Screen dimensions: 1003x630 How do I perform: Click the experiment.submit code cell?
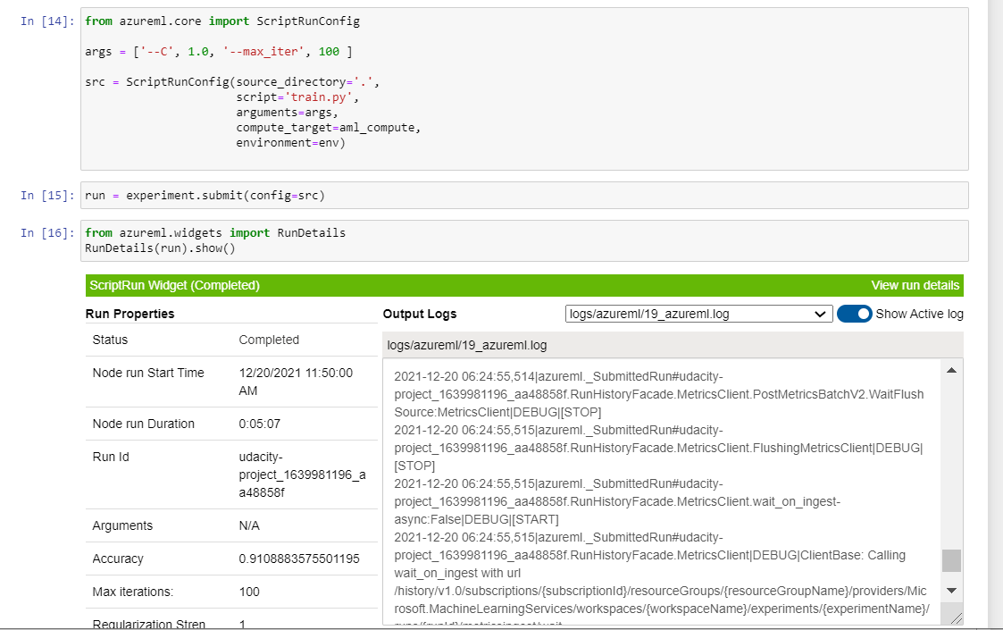(524, 196)
